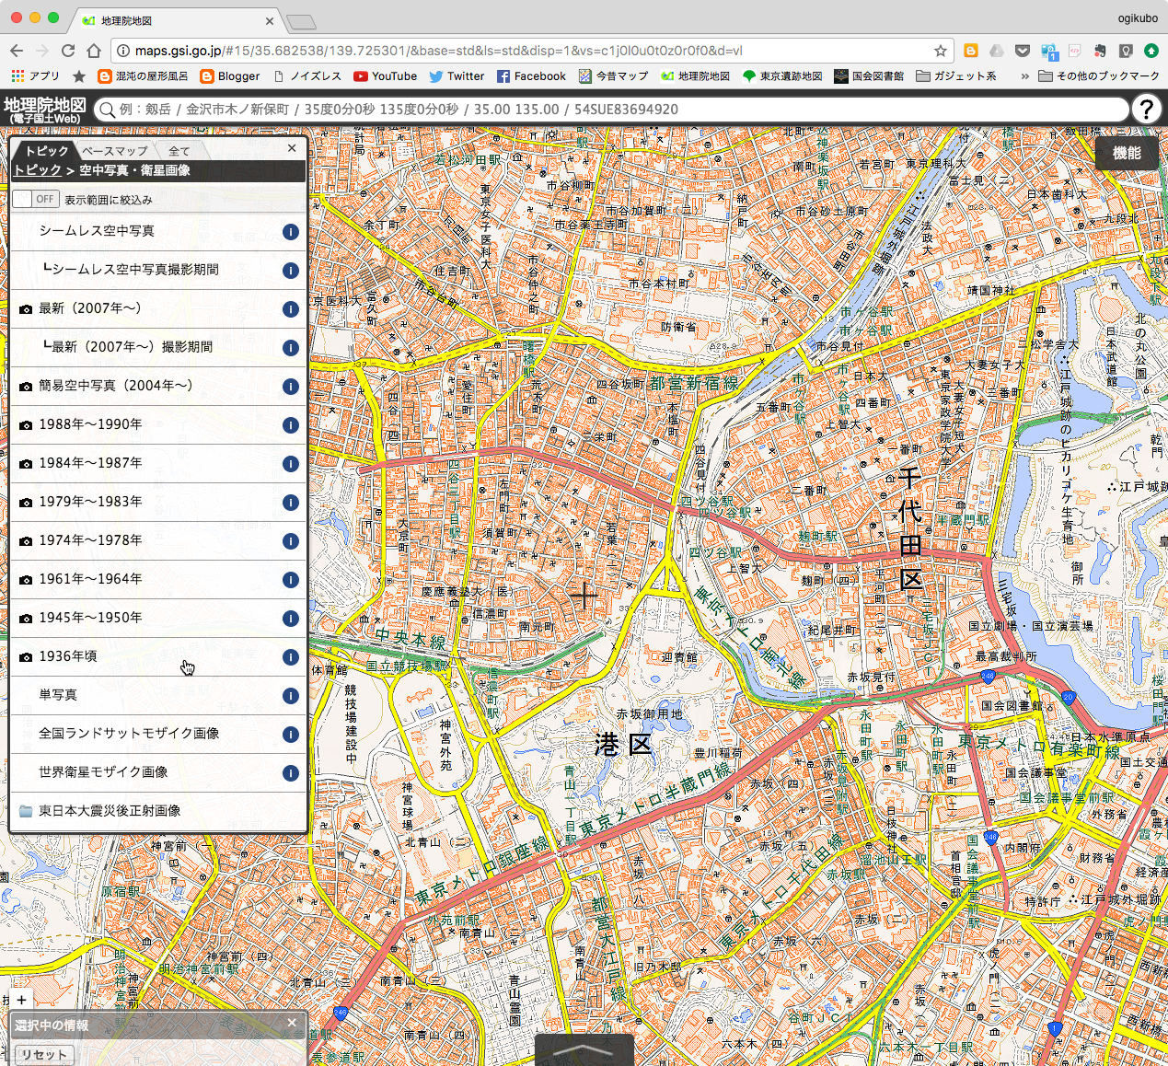Viewport: 1168px width, 1066px height.
Task: Switch to the ベースマップ tab
Action: tap(115, 151)
